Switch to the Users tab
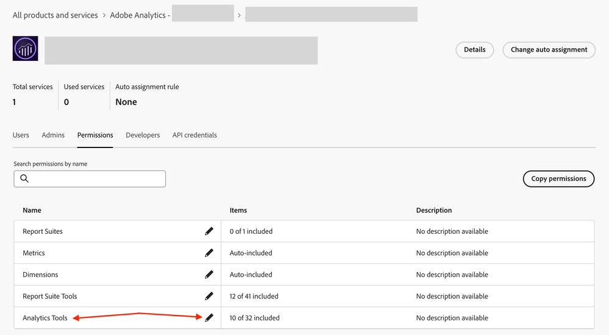This screenshot has height=335, width=609. [21, 135]
